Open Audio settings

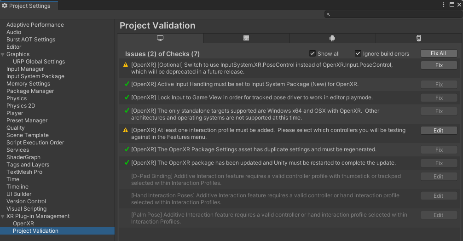point(14,32)
